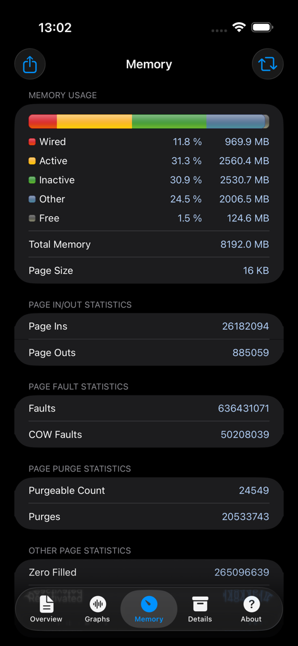Select the Purges label
298x646 pixels.
[x=44, y=517]
